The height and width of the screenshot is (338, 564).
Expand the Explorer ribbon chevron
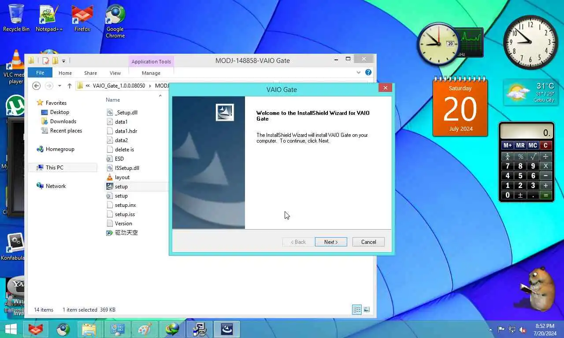click(x=359, y=72)
